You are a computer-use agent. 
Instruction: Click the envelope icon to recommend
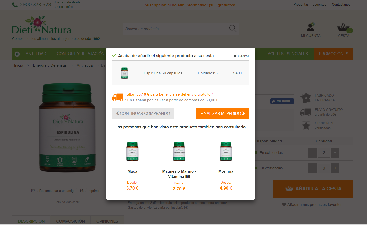pyautogui.click(x=33, y=191)
